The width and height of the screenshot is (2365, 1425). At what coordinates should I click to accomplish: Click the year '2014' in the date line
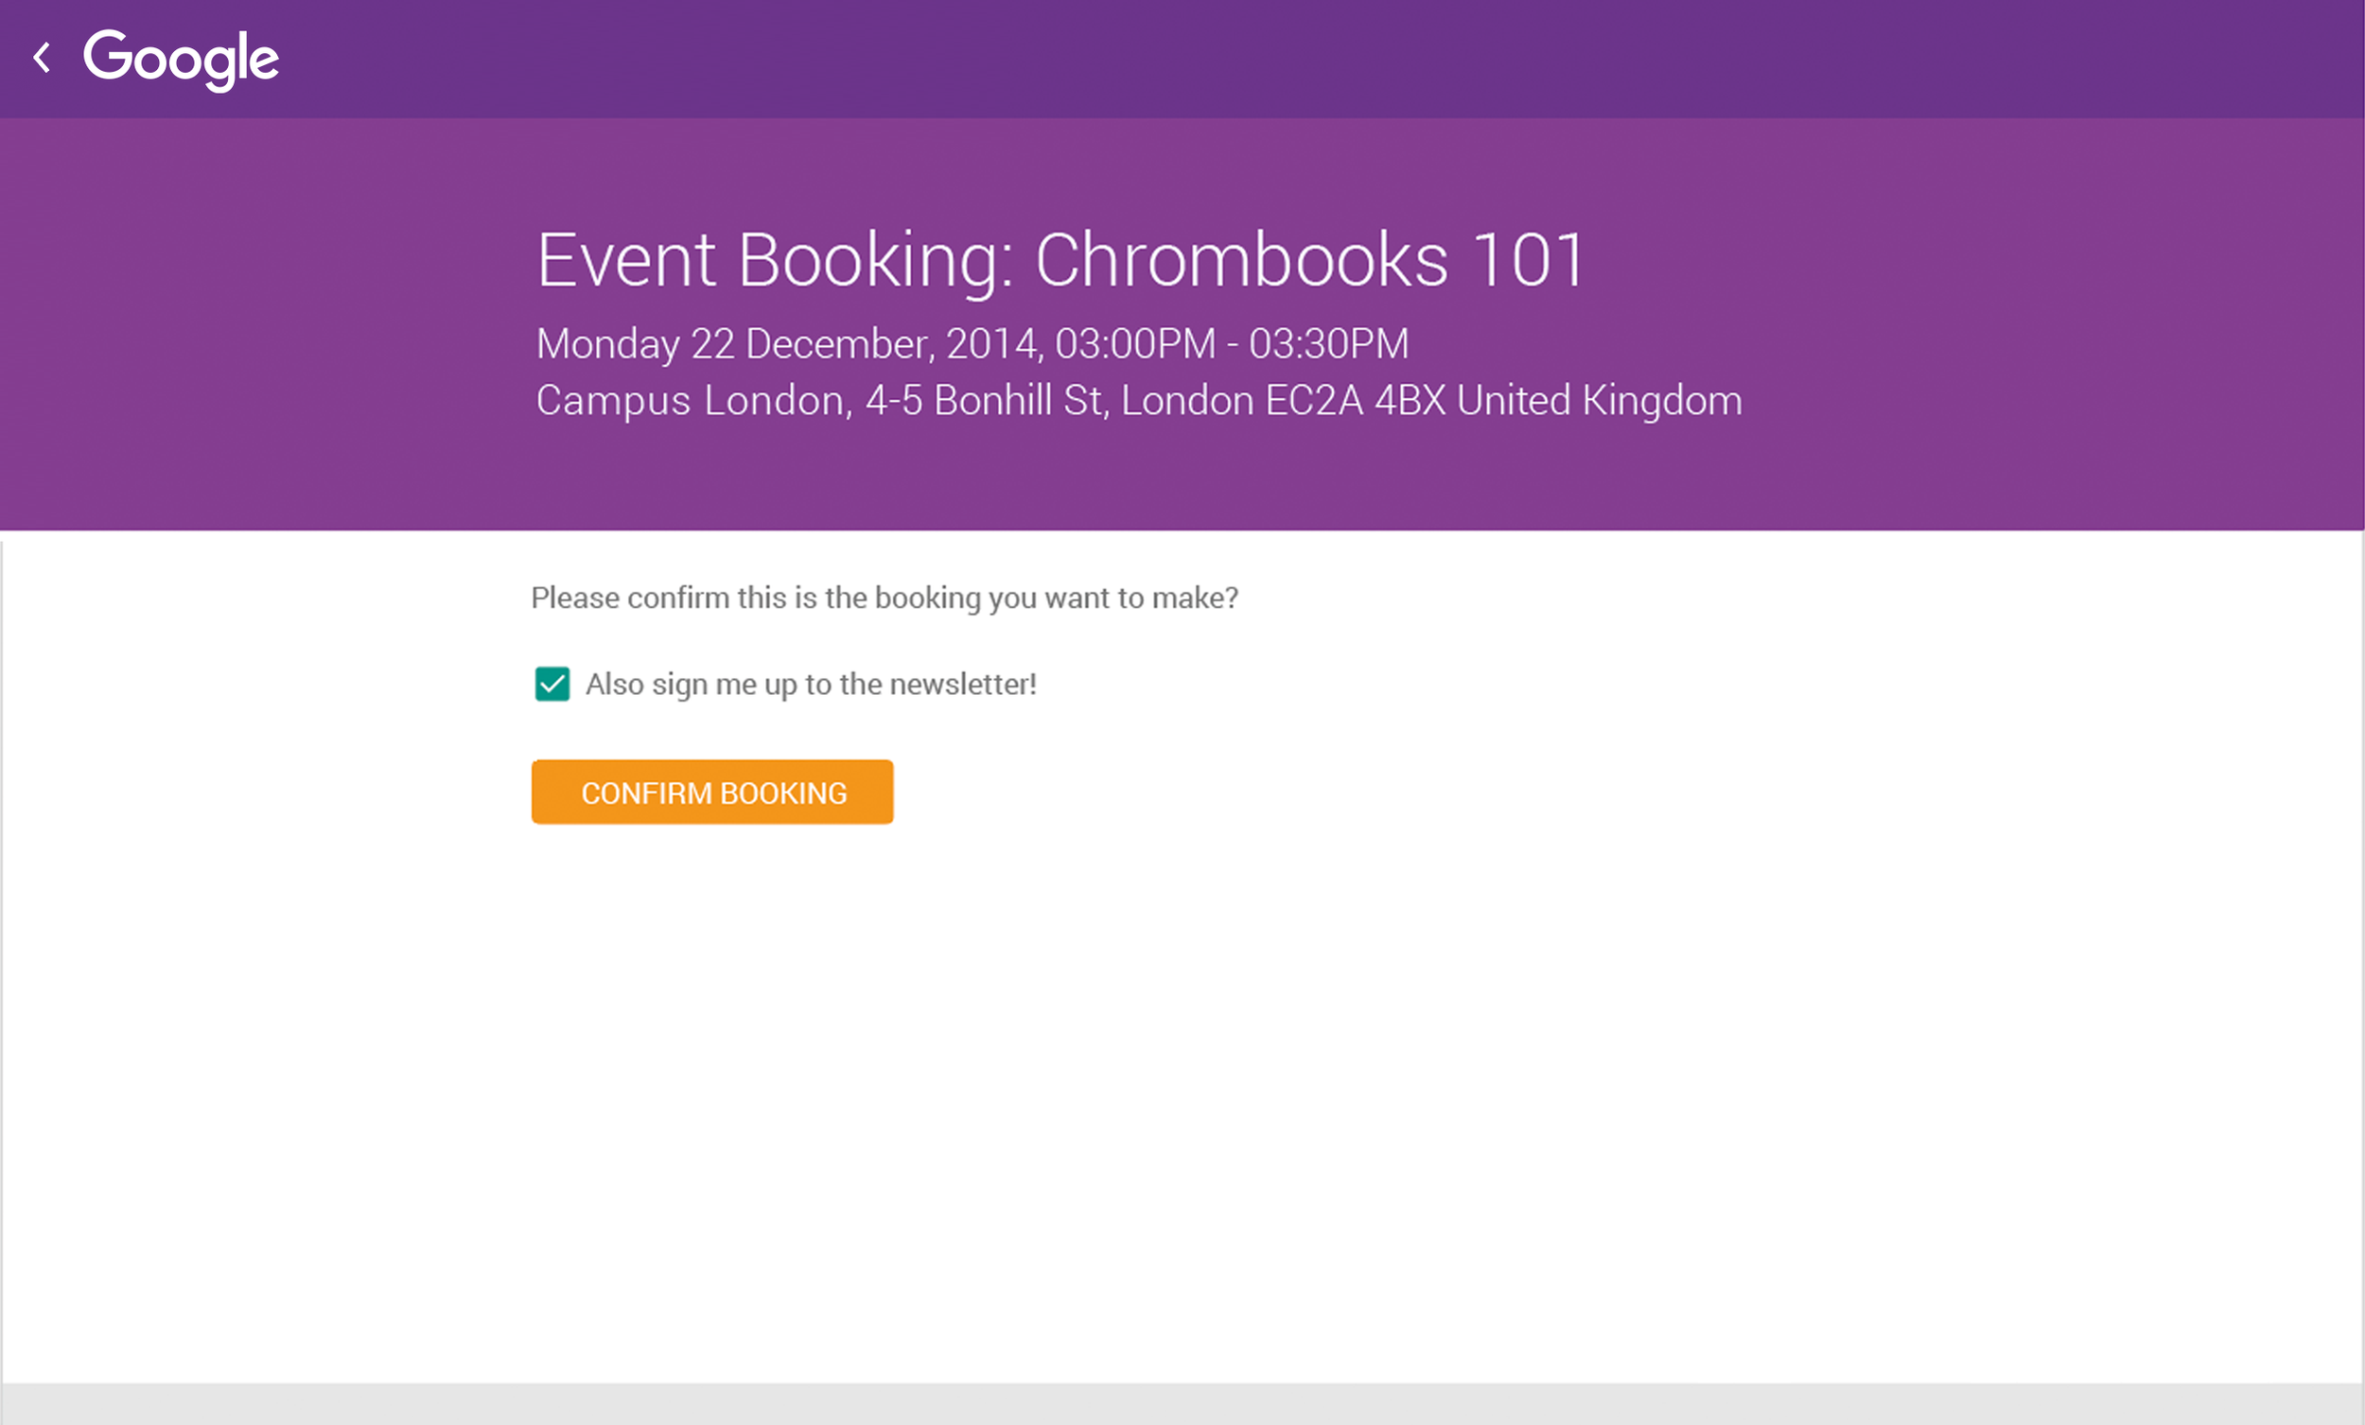pos(993,343)
